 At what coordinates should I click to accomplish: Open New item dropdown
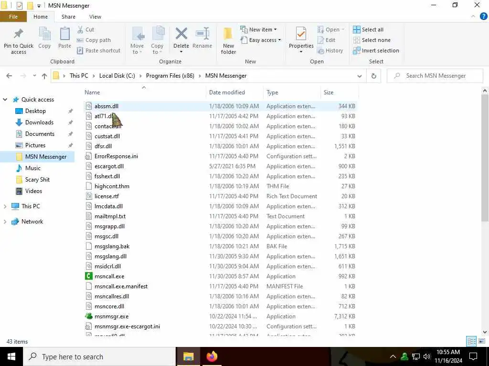[258, 30]
